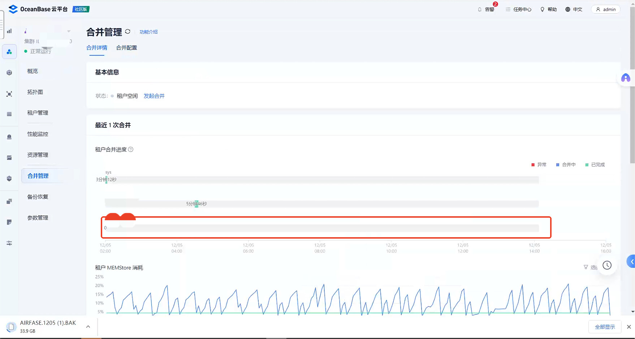Viewport: 635px width, 339px height.
Task: Switch to 合并详情 tab
Action: pyautogui.click(x=97, y=48)
